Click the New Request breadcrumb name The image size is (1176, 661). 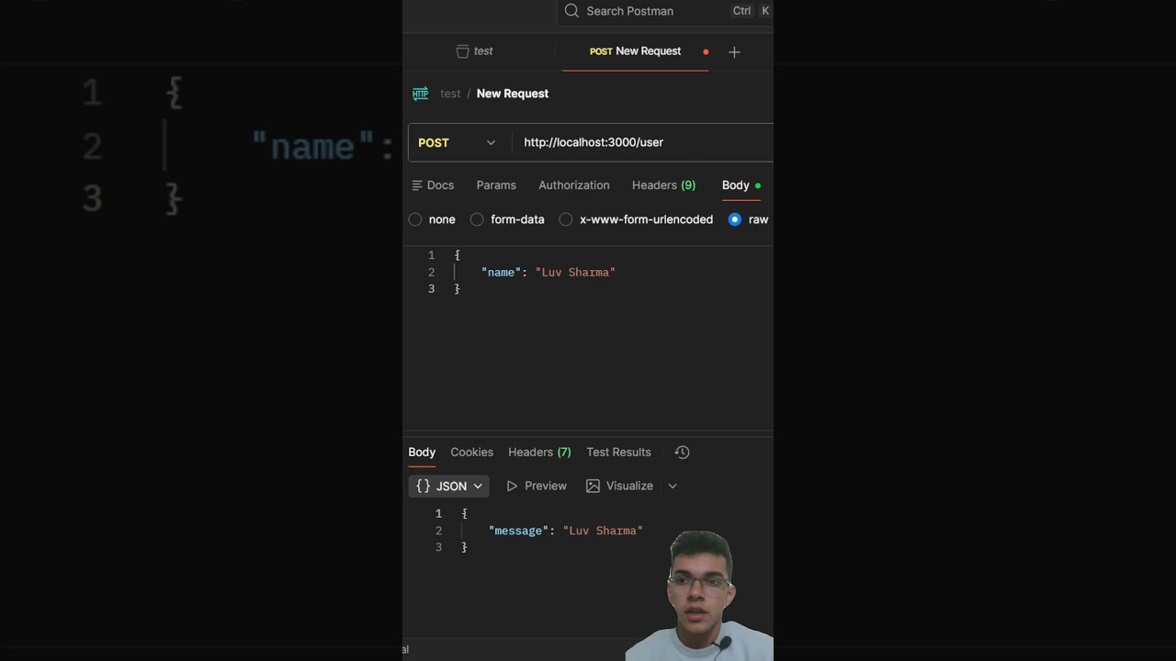[x=513, y=94]
